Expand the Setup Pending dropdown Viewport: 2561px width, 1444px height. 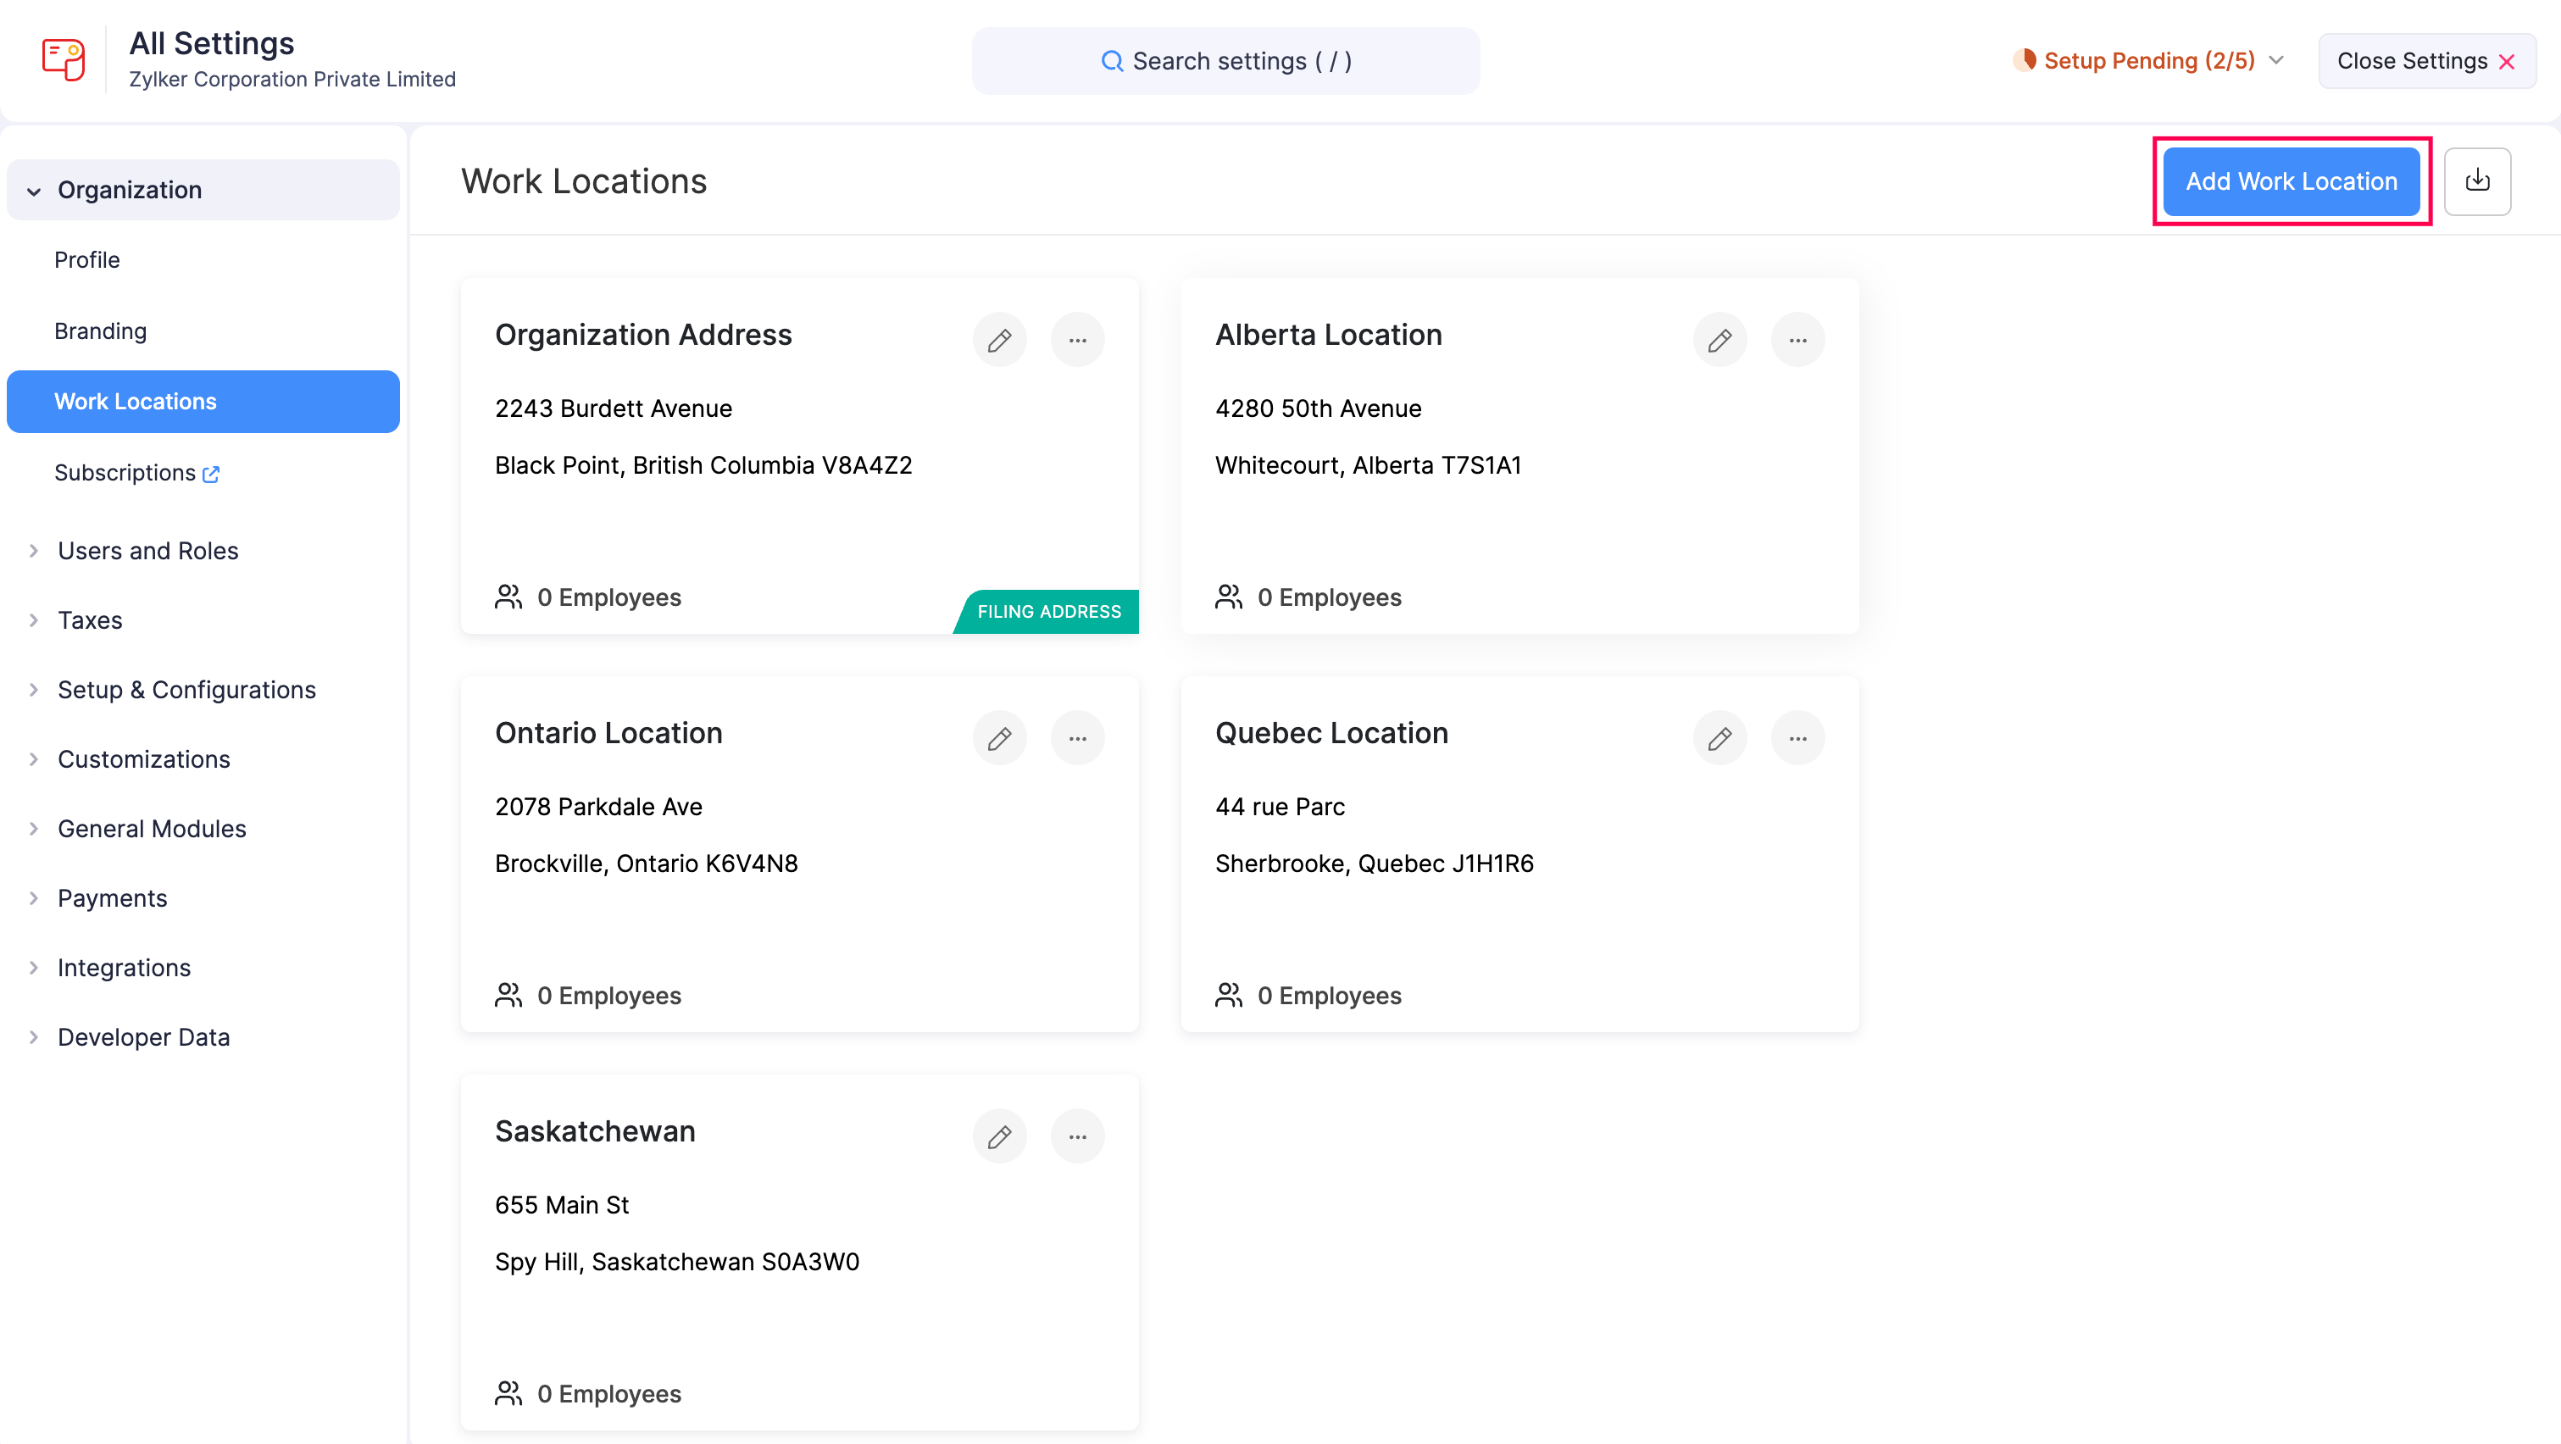[x=2276, y=61]
